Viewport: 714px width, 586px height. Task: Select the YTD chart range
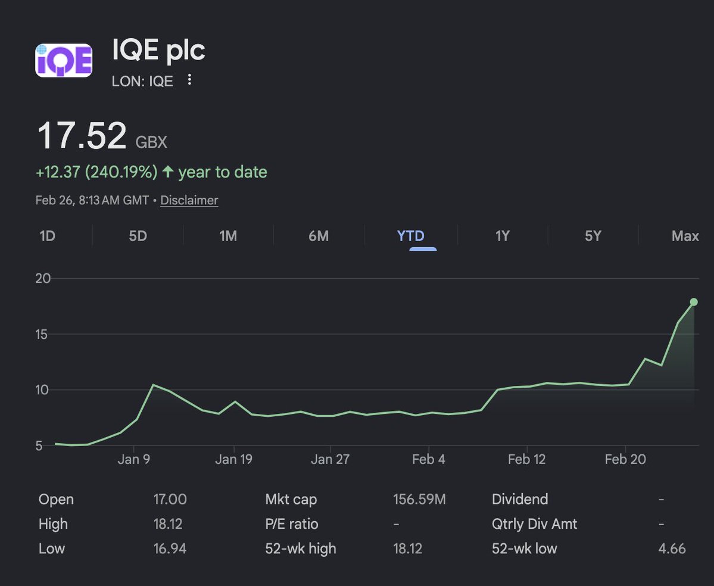411,236
